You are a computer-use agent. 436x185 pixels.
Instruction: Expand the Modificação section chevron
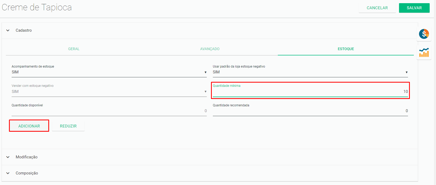[x=8, y=157]
